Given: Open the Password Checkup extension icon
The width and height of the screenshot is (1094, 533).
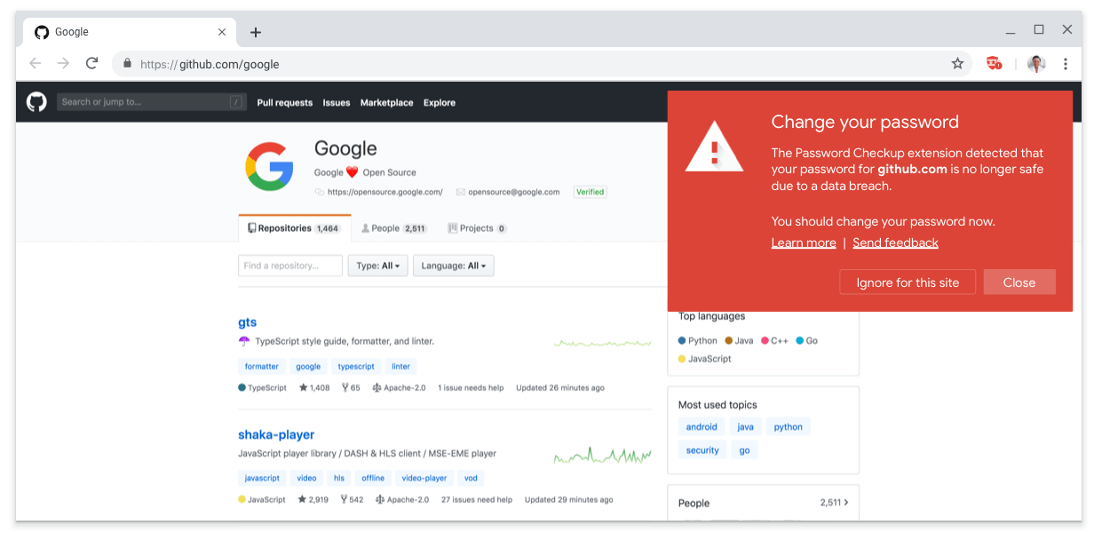Looking at the screenshot, I should click(994, 64).
